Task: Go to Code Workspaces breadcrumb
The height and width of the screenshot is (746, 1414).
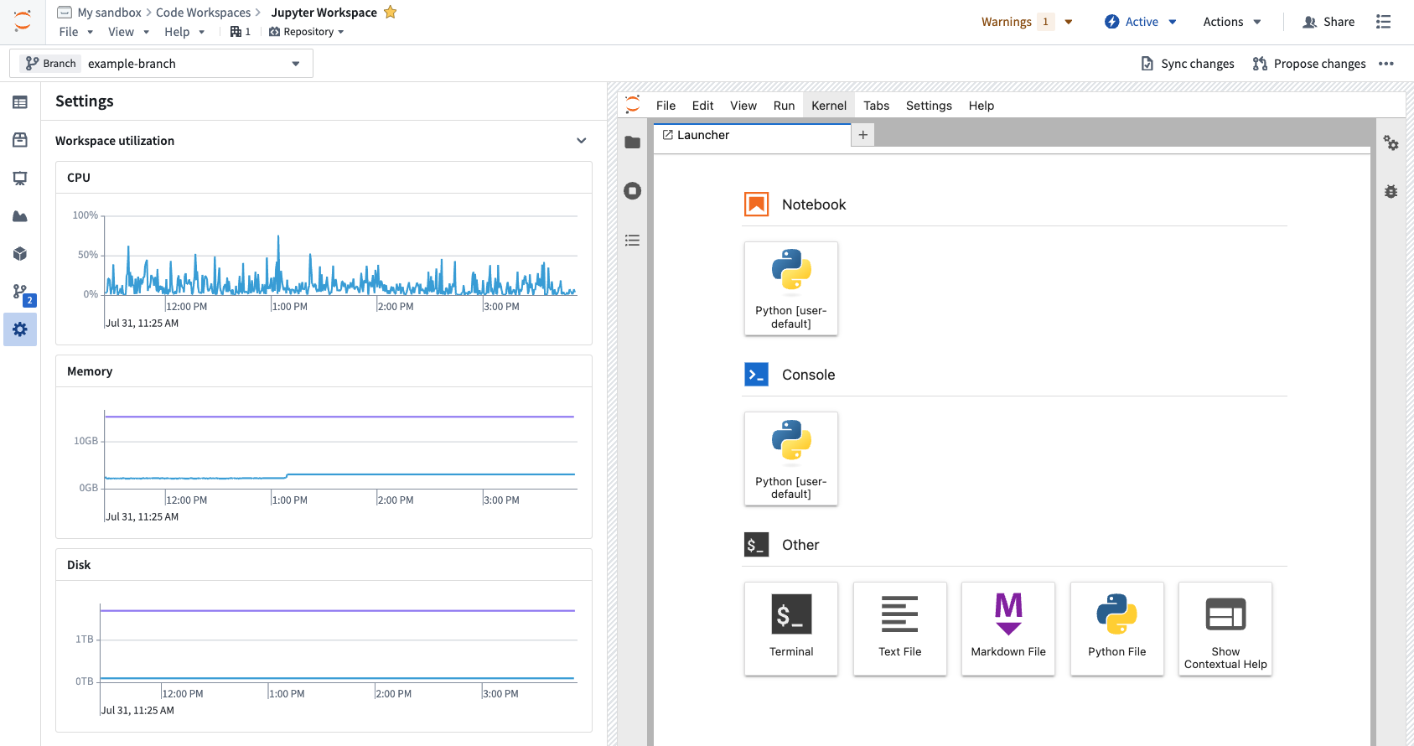Action: tap(203, 13)
